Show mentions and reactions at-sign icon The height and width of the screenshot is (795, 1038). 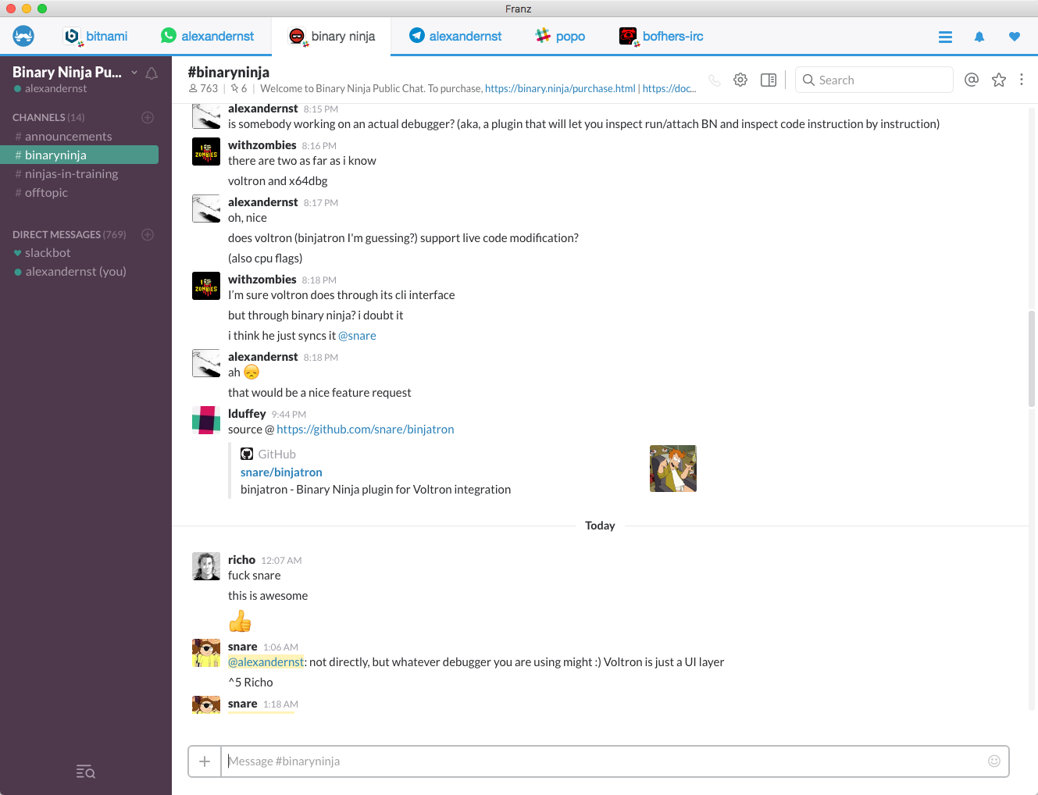coord(972,80)
